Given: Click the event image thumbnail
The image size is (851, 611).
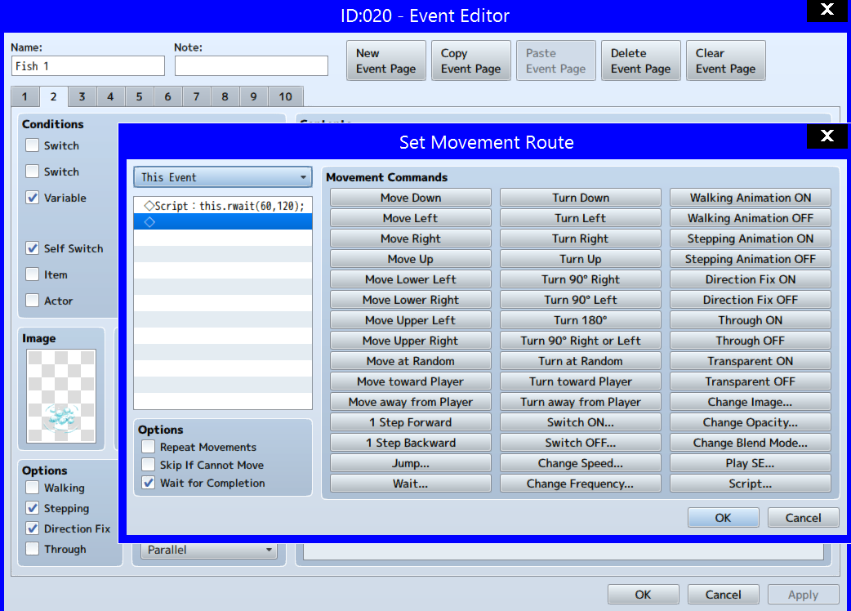Looking at the screenshot, I should (61, 396).
